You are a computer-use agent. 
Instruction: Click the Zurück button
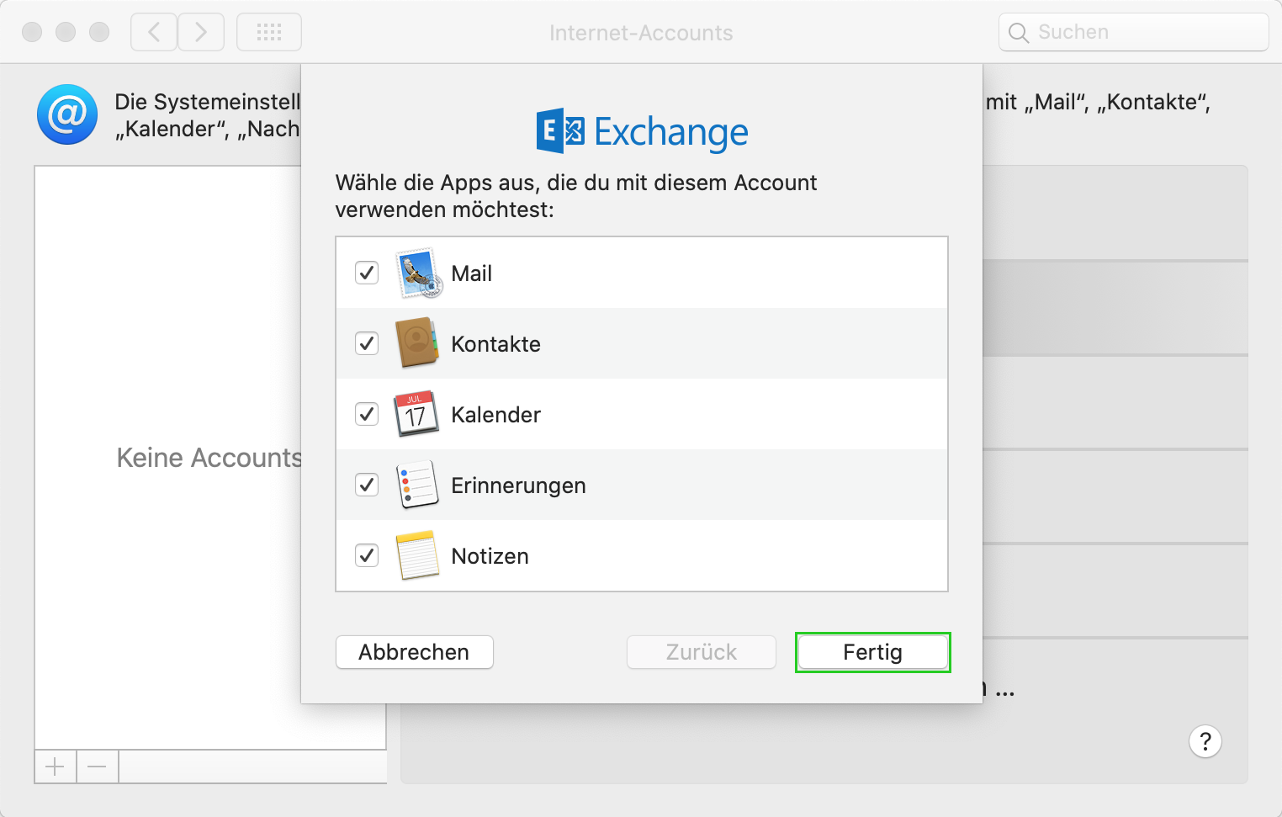pos(702,652)
